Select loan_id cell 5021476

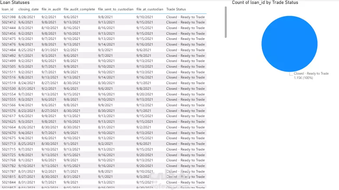(9, 44)
